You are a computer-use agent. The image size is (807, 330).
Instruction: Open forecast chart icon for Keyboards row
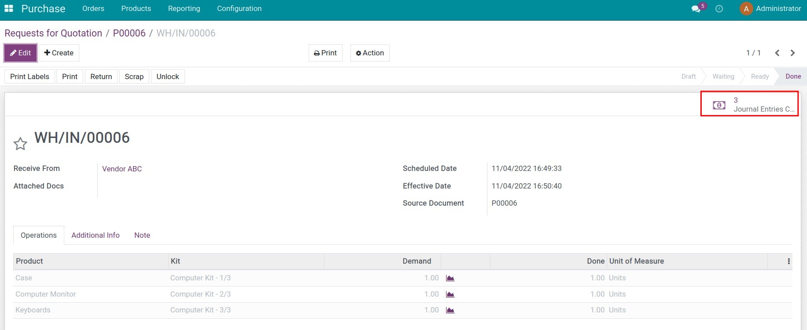[x=450, y=310]
